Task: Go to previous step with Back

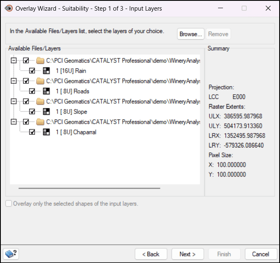Action: click(151, 254)
